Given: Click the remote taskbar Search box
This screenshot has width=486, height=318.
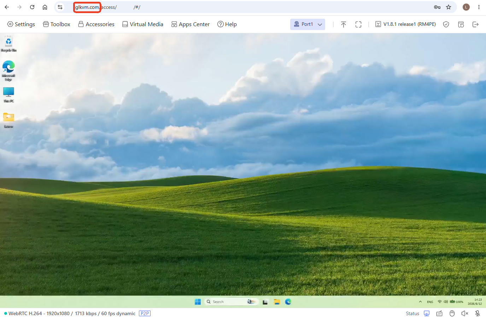Looking at the screenshot, I should [231, 302].
